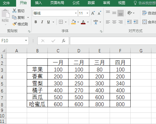156x124 pixels.
Task: Open the Insert Function fx button
Action: point(64,41)
